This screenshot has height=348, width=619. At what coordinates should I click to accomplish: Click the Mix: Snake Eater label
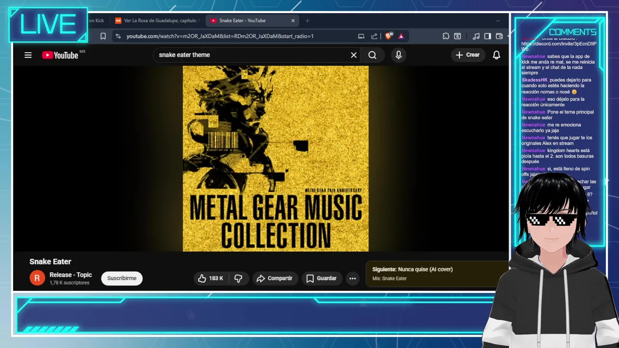click(389, 278)
